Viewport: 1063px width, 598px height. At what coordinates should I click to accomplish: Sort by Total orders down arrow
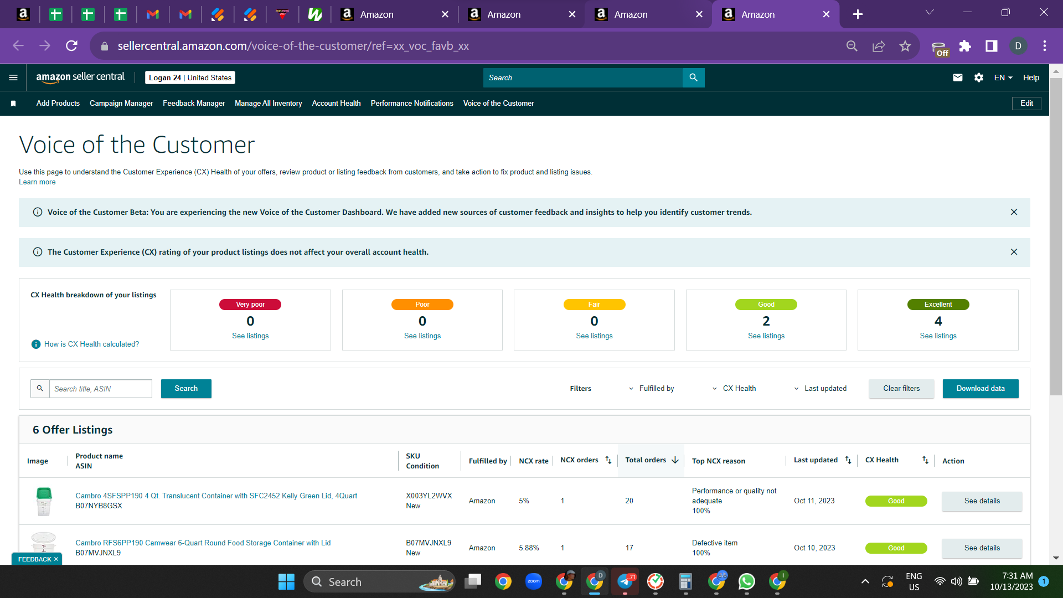(675, 460)
